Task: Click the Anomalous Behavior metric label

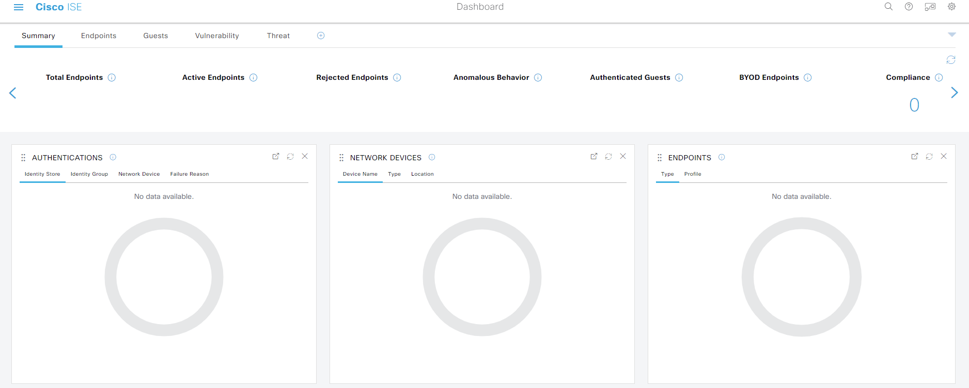Action: pos(491,77)
